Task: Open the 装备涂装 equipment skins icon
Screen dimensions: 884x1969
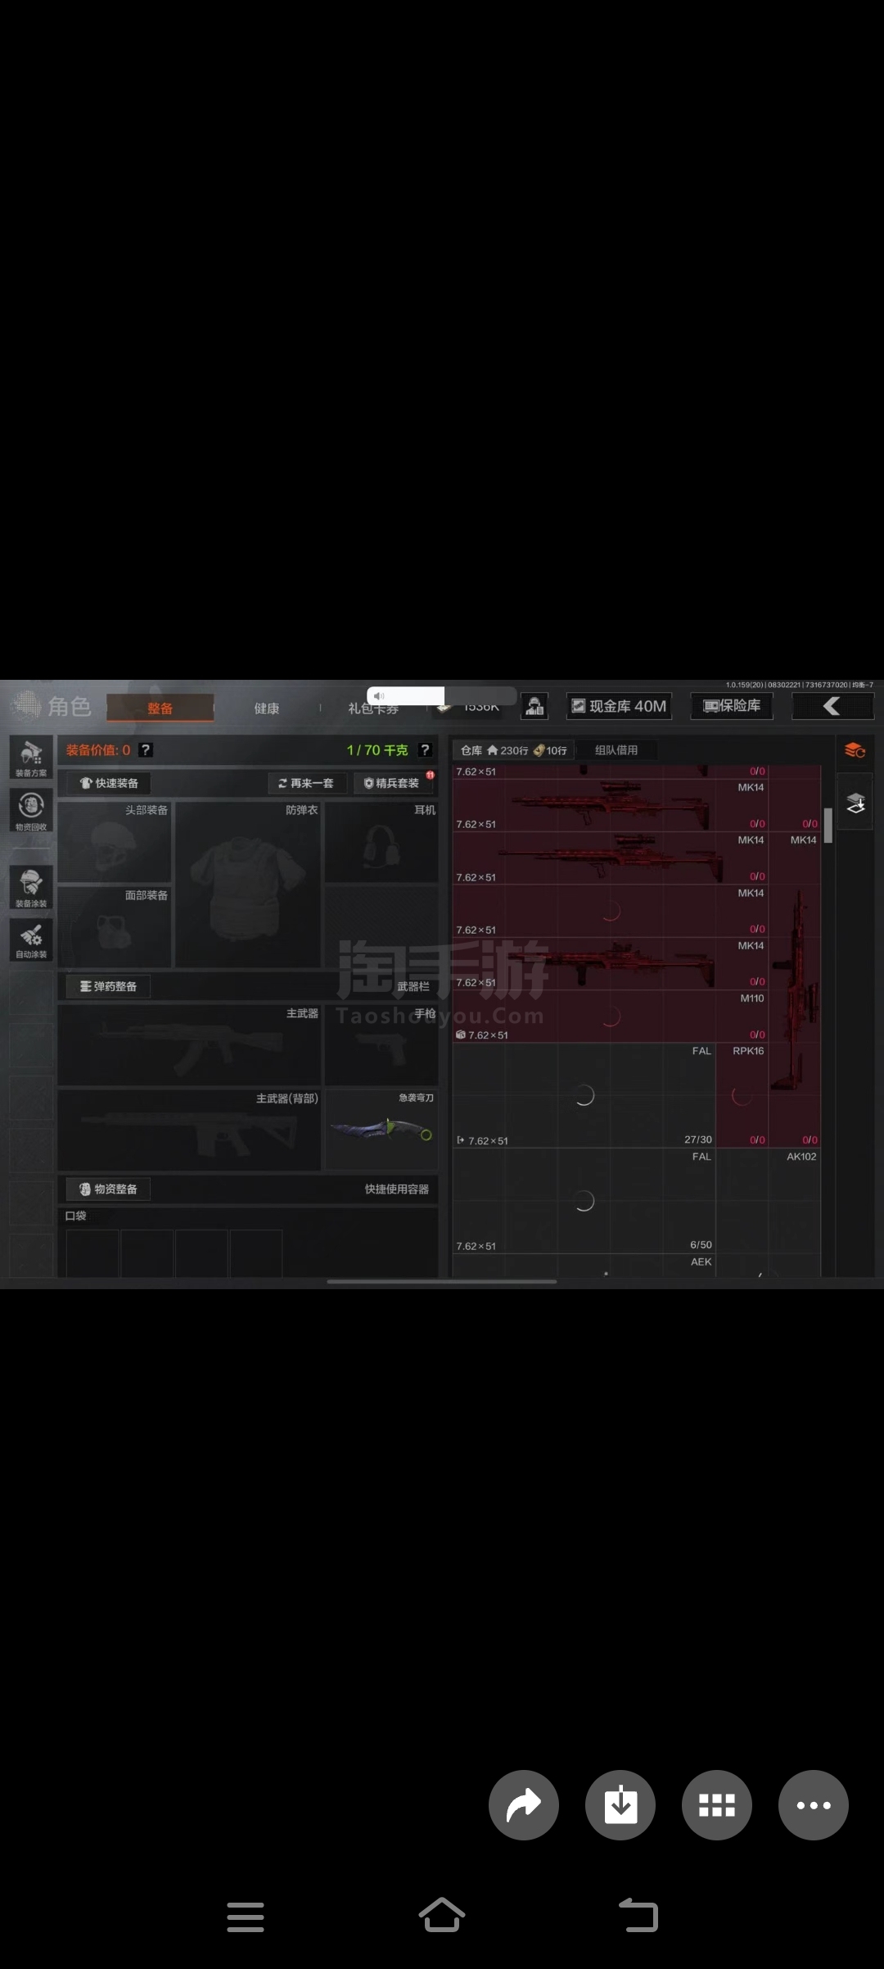Action: point(31,887)
